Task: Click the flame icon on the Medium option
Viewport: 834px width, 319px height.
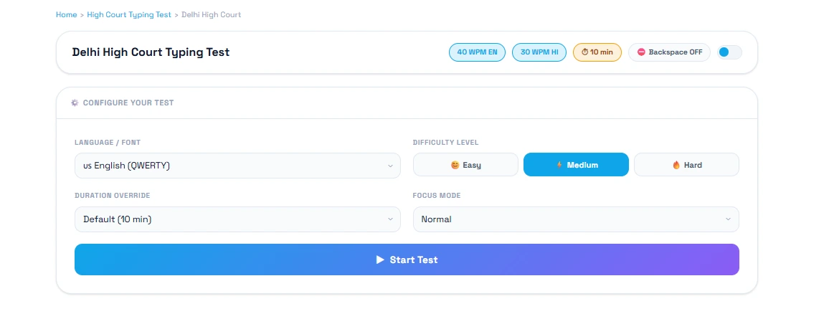Action: point(559,165)
